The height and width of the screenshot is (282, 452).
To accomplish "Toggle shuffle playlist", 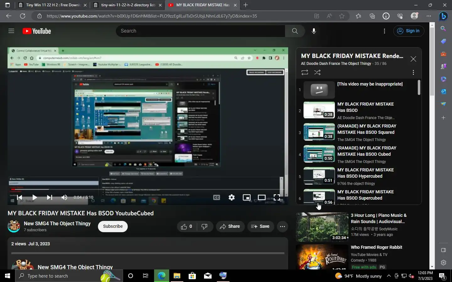I will [317, 72].
